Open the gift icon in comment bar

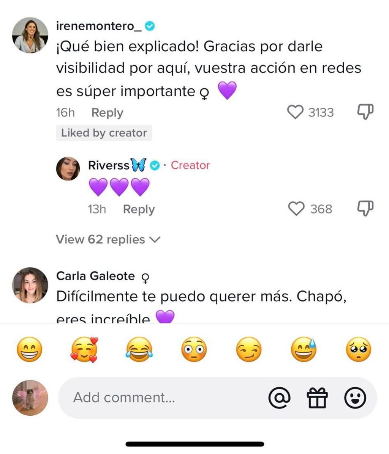(317, 398)
